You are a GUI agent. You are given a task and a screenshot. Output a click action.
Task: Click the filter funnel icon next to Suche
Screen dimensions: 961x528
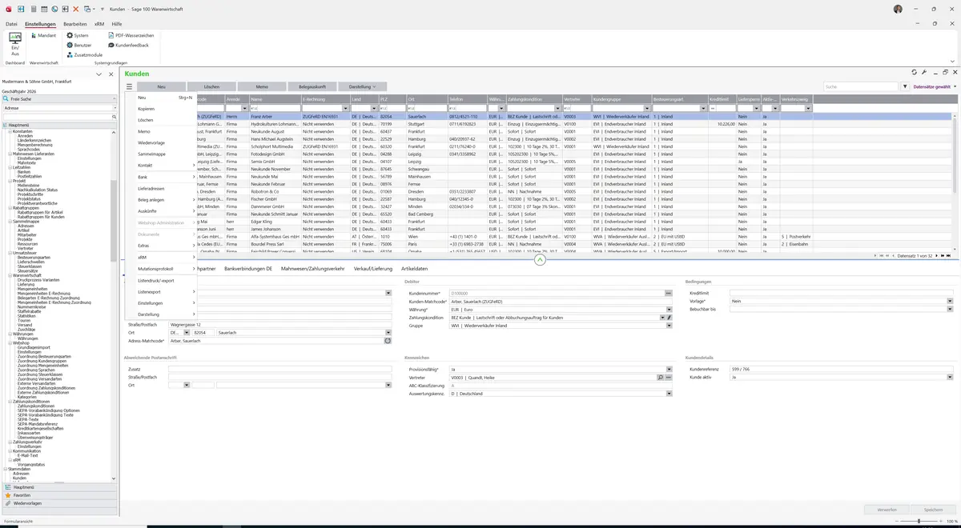(905, 86)
